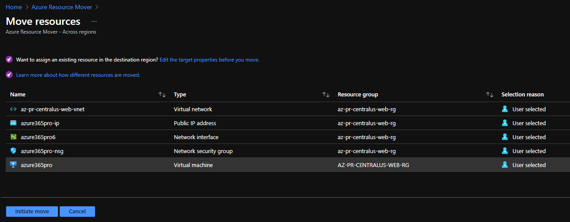Click the virtual network icon for az-pr-centralus-web-vnet
The height and width of the screenshot is (222, 570).
pyautogui.click(x=13, y=109)
